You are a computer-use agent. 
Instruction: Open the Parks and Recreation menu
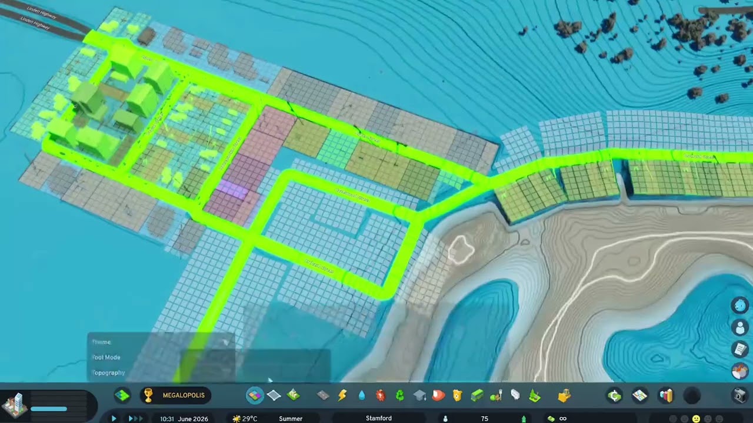coord(497,395)
